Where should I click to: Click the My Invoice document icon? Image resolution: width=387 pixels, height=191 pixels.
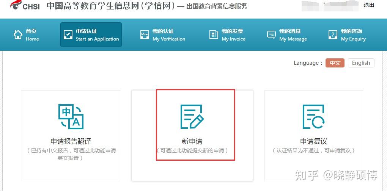point(214,35)
